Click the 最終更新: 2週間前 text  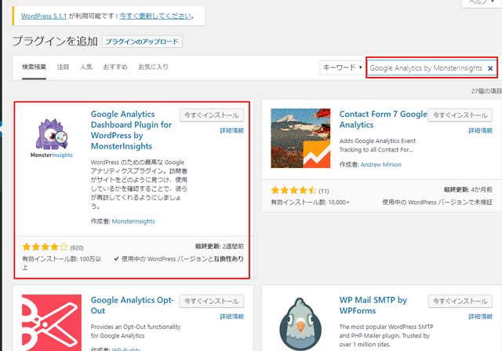click(x=220, y=247)
